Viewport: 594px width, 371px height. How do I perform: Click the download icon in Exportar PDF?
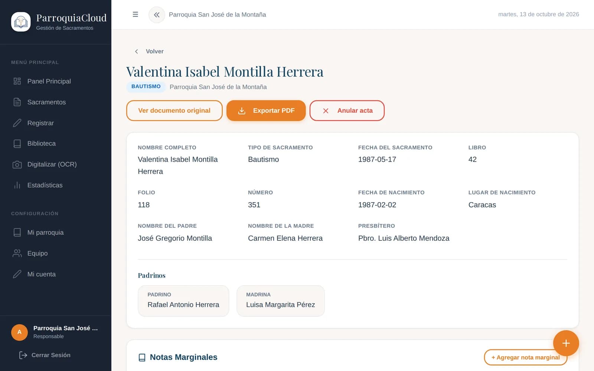(242, 111)
